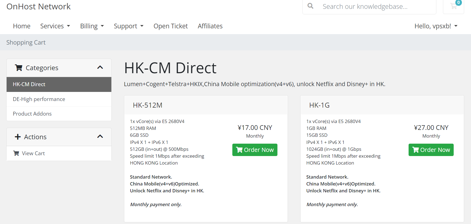Select the DE-High performance category
Image resolution: width=471 pixels, height=224 pixels.
pyautogui.click(x=59, y=99)
